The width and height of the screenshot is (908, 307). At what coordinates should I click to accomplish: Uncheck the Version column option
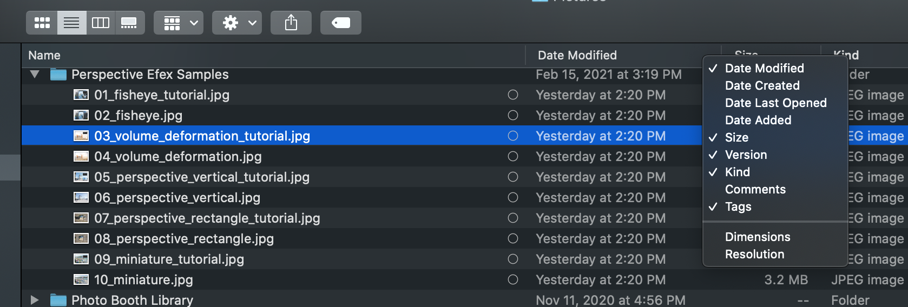point(746,155)
